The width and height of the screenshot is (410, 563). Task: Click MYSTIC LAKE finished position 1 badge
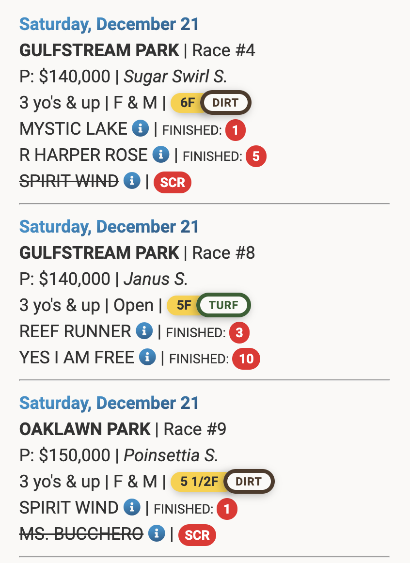(x=236, y=130)
